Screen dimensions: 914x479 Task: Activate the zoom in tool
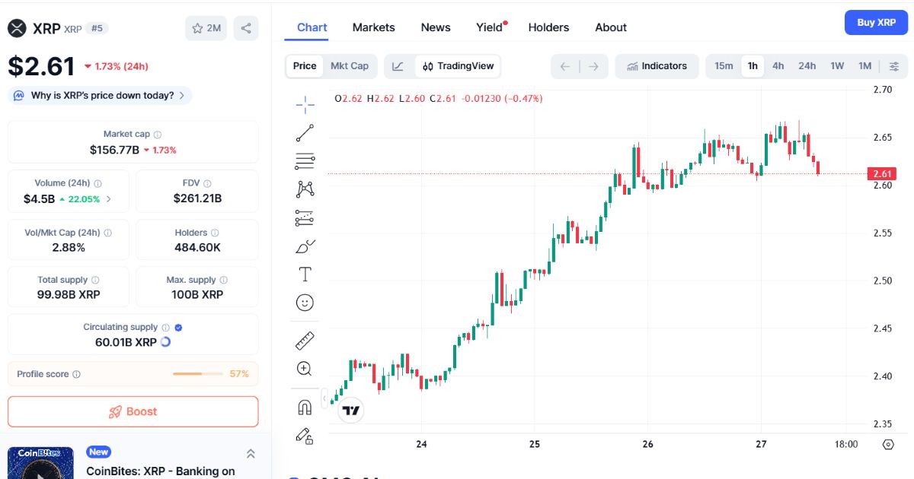tap(305, 369)
